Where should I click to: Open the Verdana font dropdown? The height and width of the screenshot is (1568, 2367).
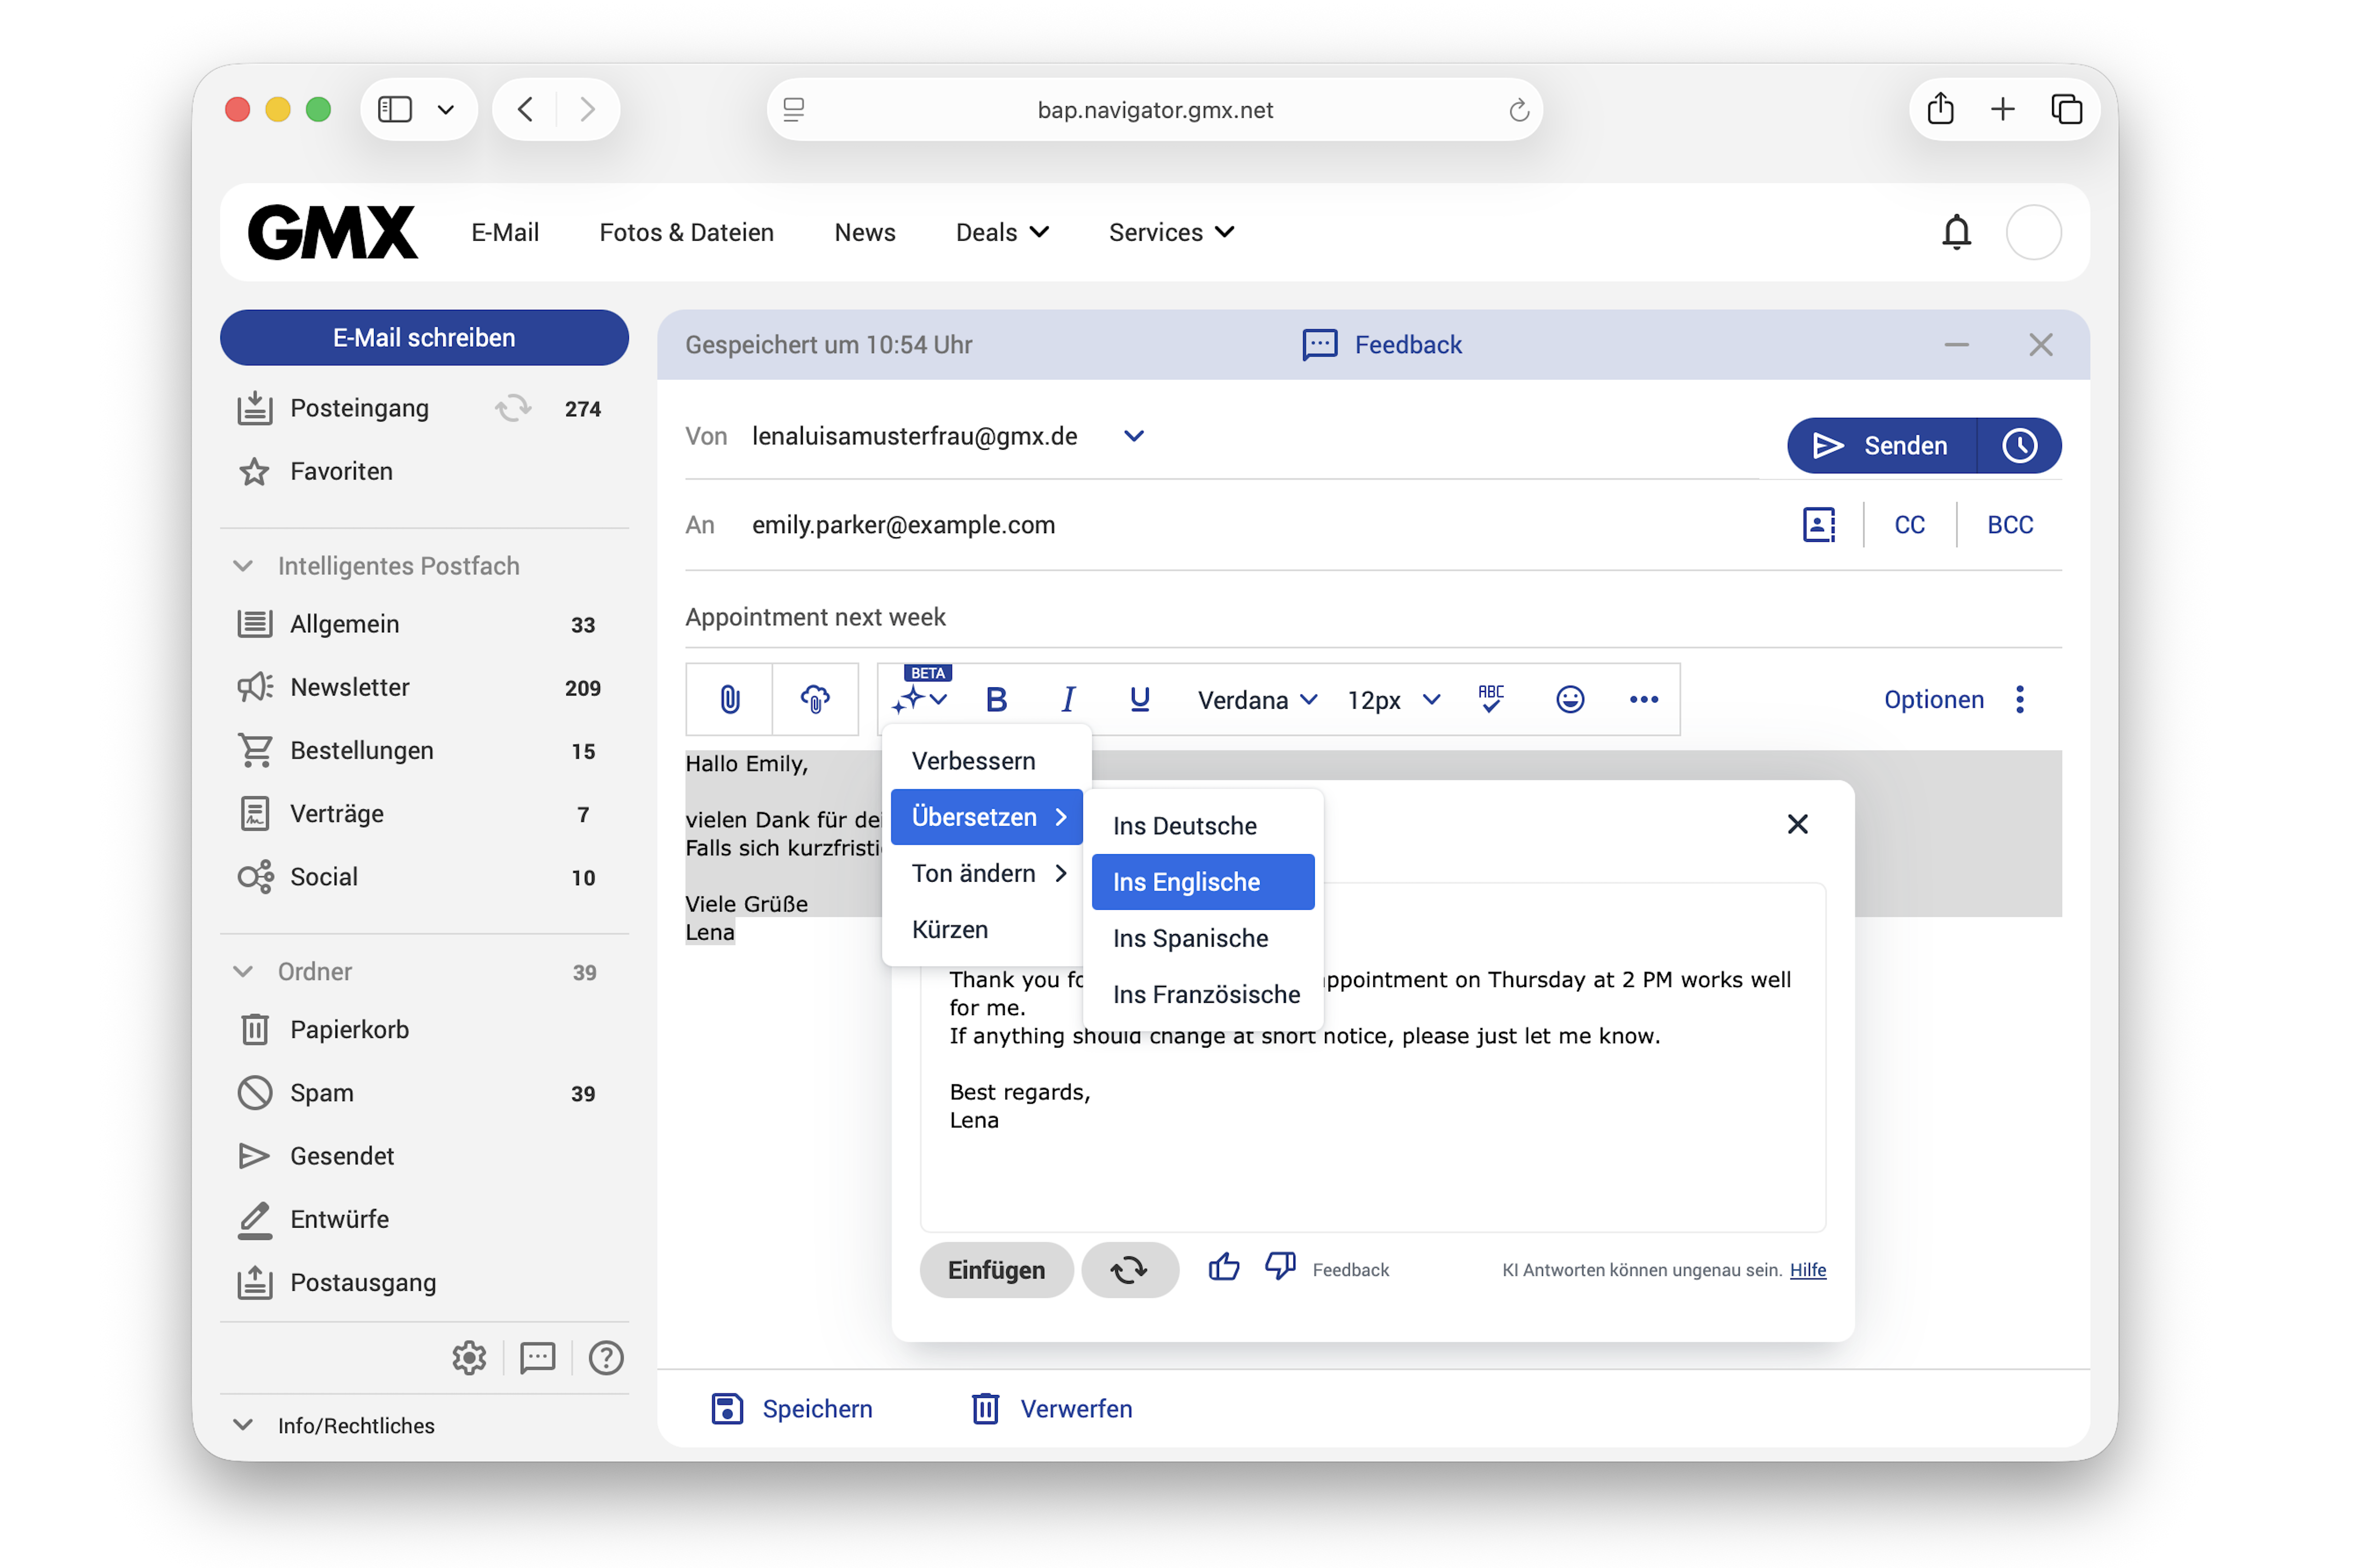point(1257,699)
